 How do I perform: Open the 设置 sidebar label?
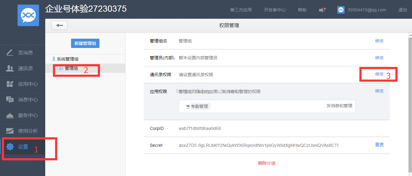coord(23,147)
